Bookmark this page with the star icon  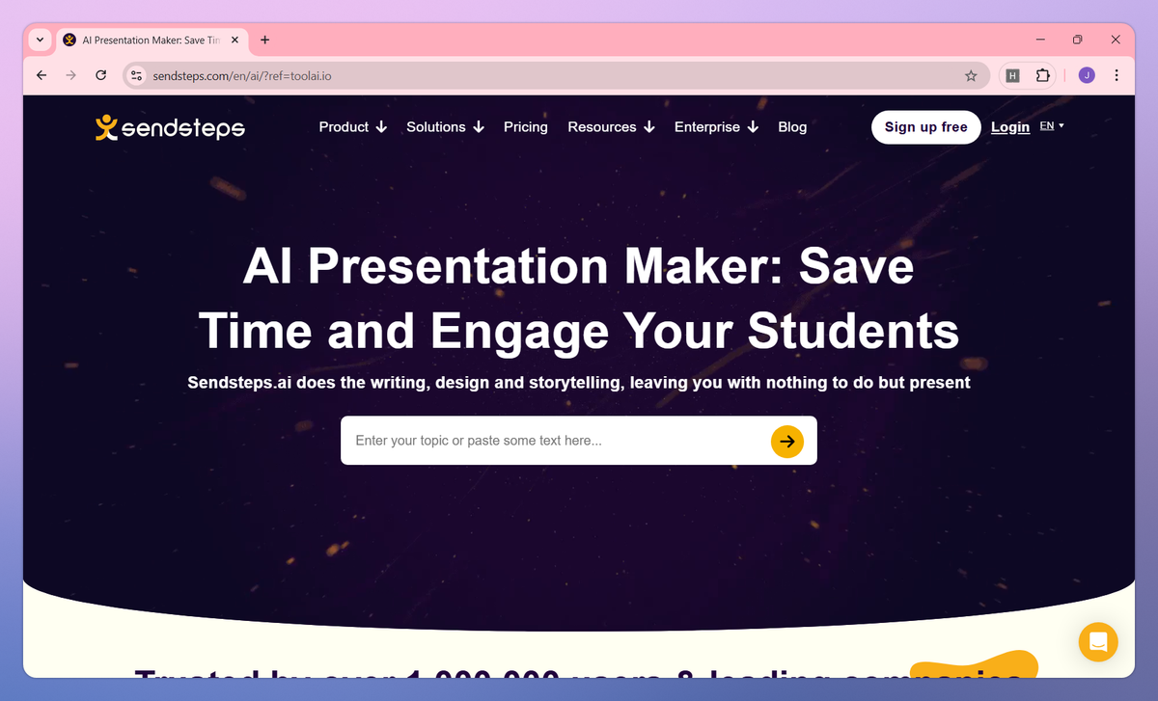(x=971, y=75)
